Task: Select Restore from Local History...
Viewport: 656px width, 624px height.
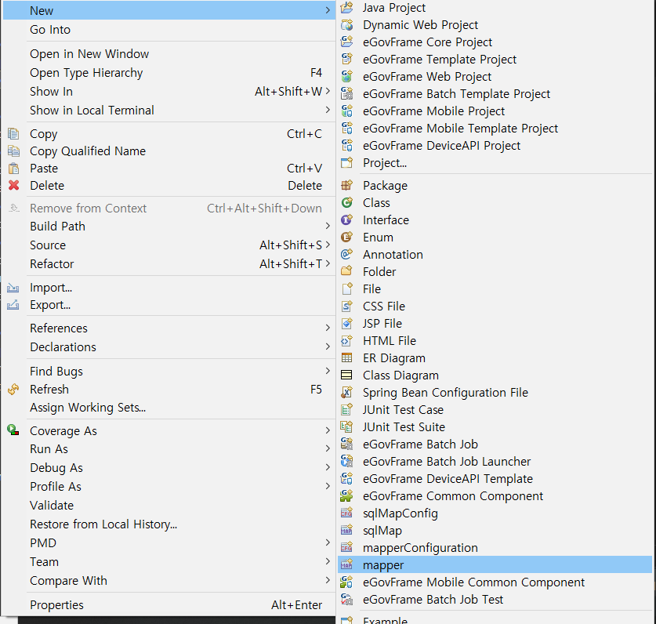Action: (169, 524)
